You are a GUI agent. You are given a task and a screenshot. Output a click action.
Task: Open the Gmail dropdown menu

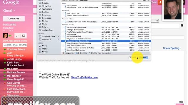tap(9, 10)
